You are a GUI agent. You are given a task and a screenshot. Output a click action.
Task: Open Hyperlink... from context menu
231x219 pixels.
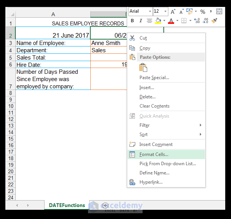166,182
